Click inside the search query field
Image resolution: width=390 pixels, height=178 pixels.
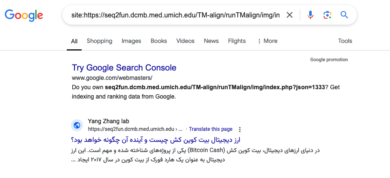click(174, 15)
